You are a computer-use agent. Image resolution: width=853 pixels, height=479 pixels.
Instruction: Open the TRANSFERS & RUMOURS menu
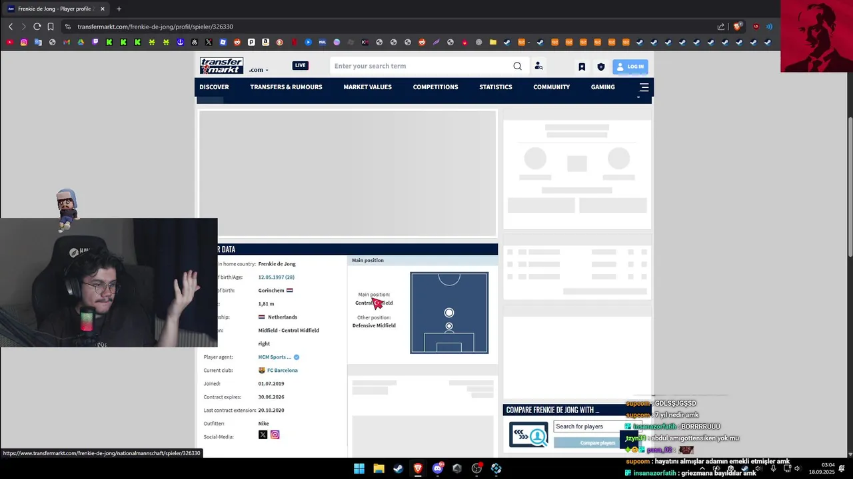tap(286, 87)
